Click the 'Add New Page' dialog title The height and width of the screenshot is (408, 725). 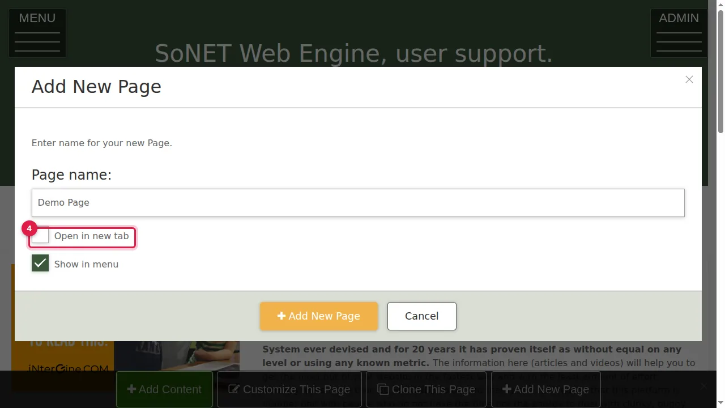(x=96, y=87)
